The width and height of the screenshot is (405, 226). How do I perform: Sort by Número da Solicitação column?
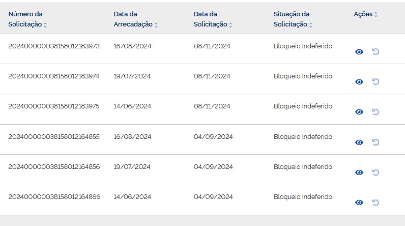click(45, 25)
